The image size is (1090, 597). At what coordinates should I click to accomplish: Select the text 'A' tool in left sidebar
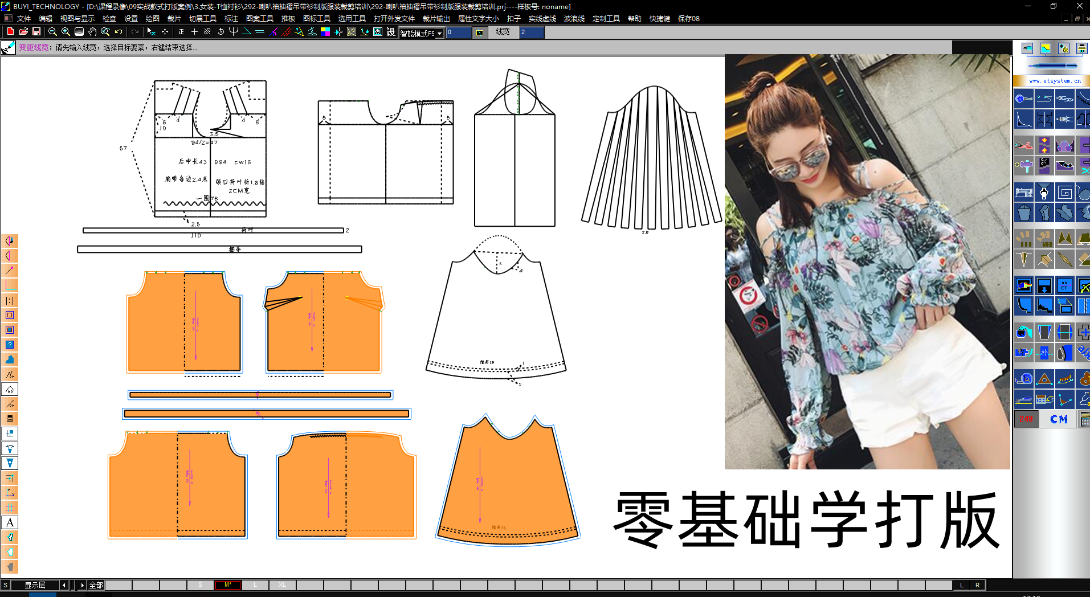tap(10, 522)
